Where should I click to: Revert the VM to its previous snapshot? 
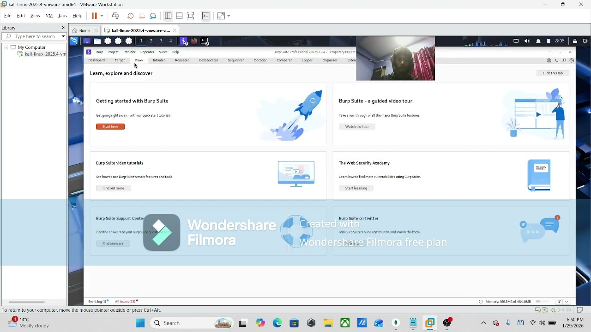coord(142,16)
